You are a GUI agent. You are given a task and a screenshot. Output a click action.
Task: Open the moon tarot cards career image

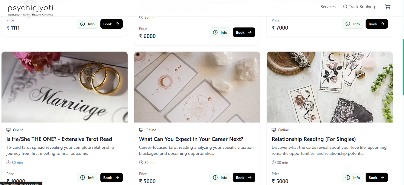(197, 87)
